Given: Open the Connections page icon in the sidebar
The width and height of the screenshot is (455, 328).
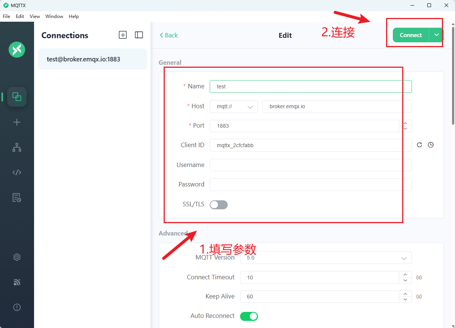Looking at the screenshot, I should 17,97.
